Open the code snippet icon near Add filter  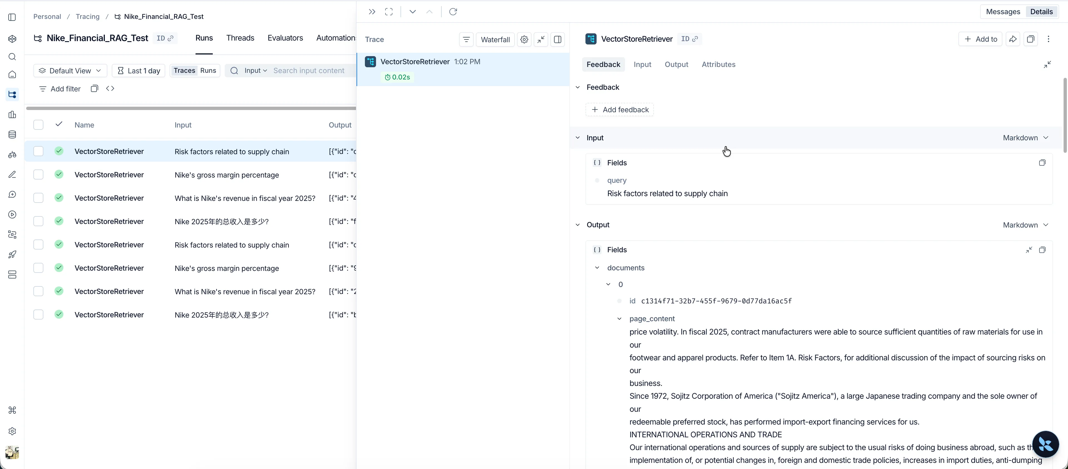pyautogui.click(x=110, y=89)
